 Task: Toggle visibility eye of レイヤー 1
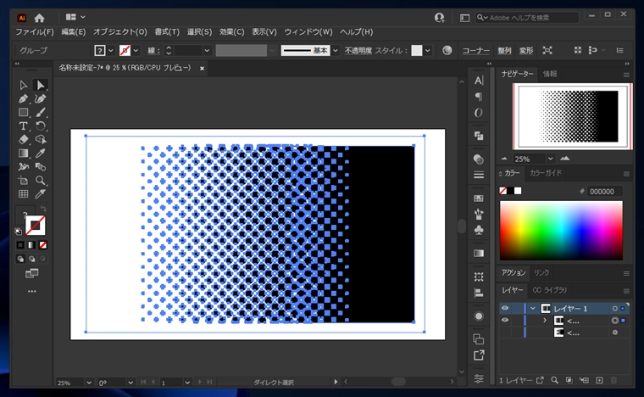(505, 308)
